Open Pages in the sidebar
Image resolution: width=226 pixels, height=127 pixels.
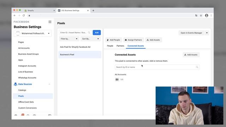(x=21, y=42)
